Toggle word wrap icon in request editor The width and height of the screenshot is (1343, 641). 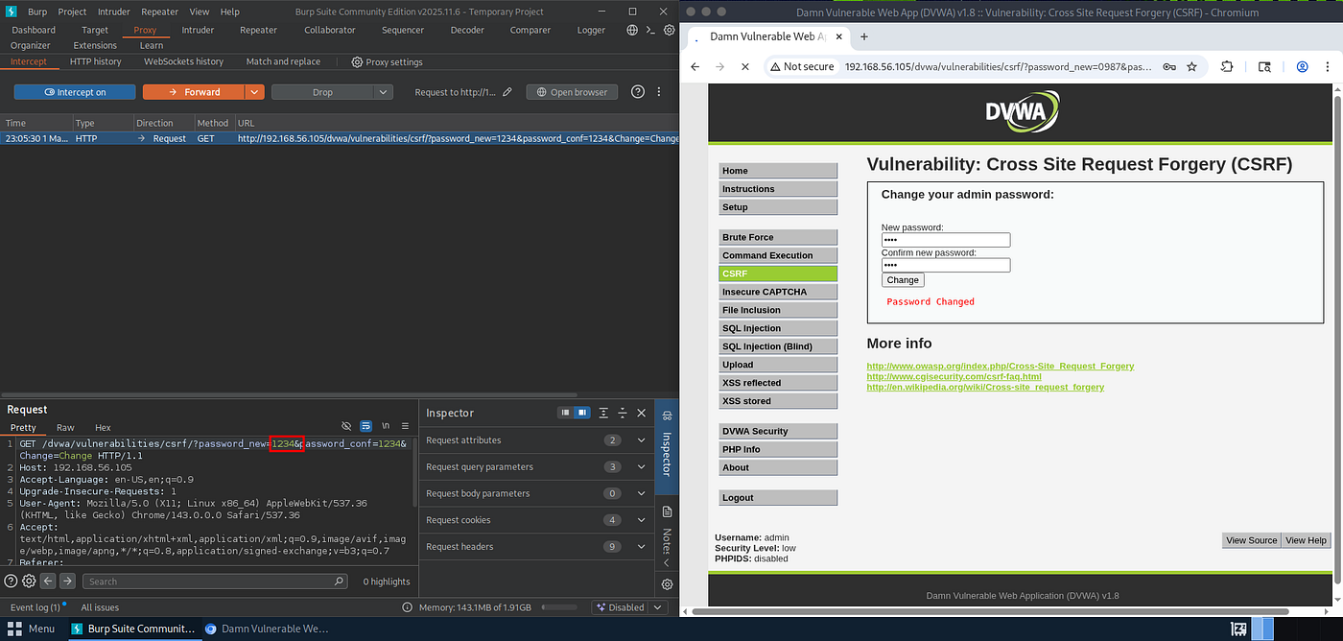point(366,426)
